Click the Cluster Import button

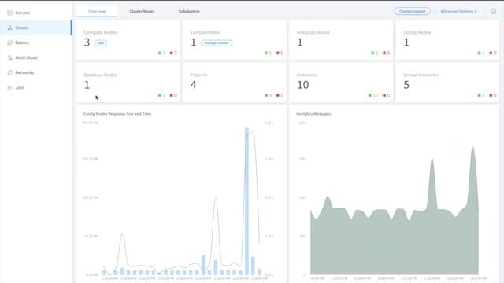coord(412,11)
